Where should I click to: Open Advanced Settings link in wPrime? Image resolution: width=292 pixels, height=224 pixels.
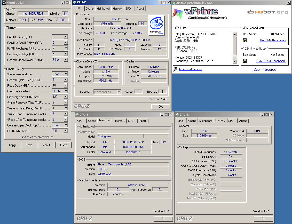tap(191, 69)
